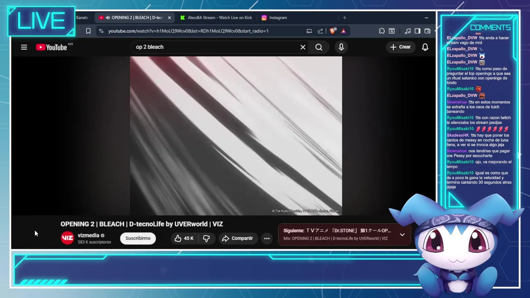Click '583 K suscriptores' text
This screenshot has height=298, width=530.
94,242
